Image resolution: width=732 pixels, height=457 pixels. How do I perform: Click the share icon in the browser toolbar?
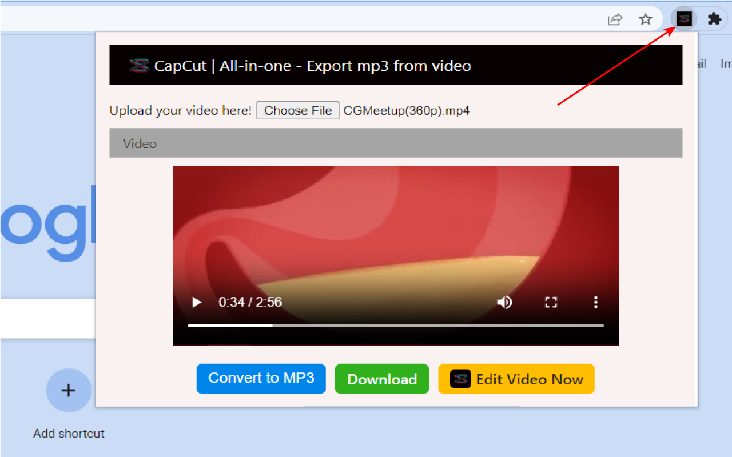pyautogui.click(x=614, y=19)
